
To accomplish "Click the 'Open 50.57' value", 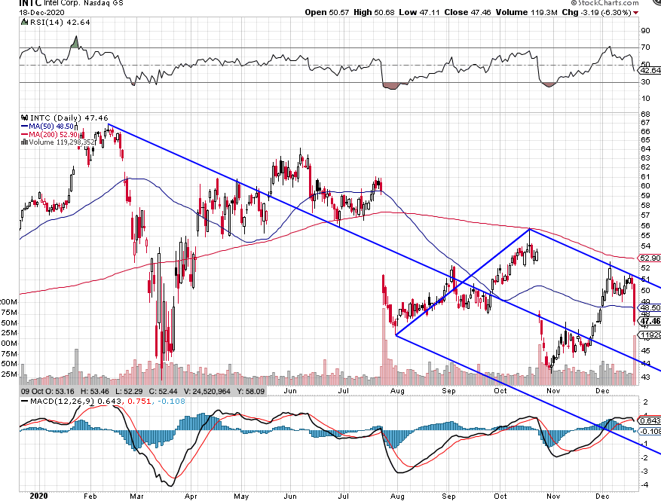I will point(326,12).
